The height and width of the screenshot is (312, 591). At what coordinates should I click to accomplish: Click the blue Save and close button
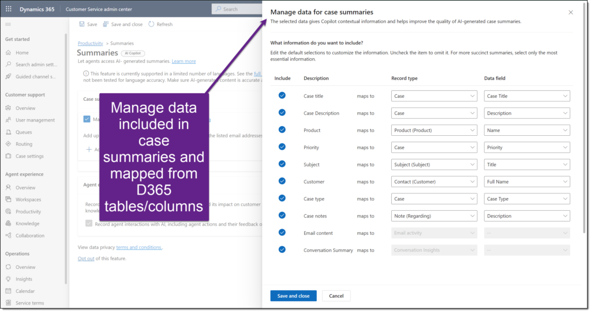293,296
